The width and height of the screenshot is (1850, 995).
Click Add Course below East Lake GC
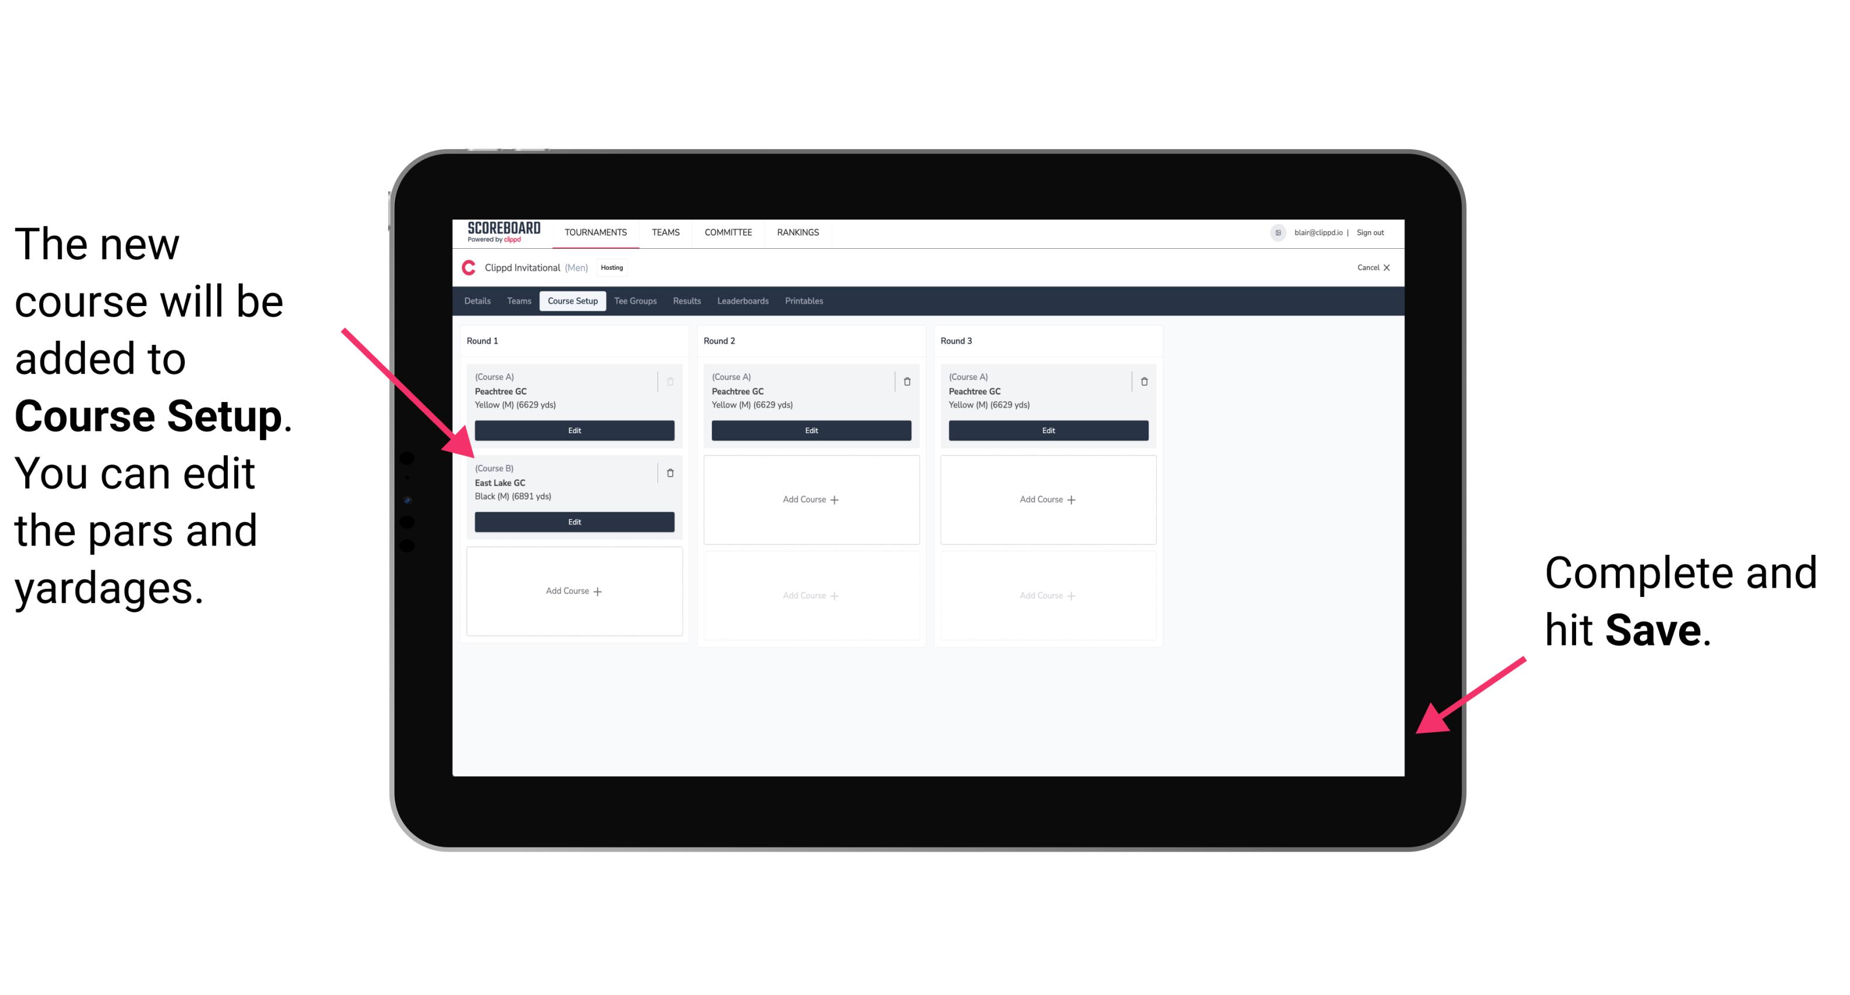(x=573, y=591)
